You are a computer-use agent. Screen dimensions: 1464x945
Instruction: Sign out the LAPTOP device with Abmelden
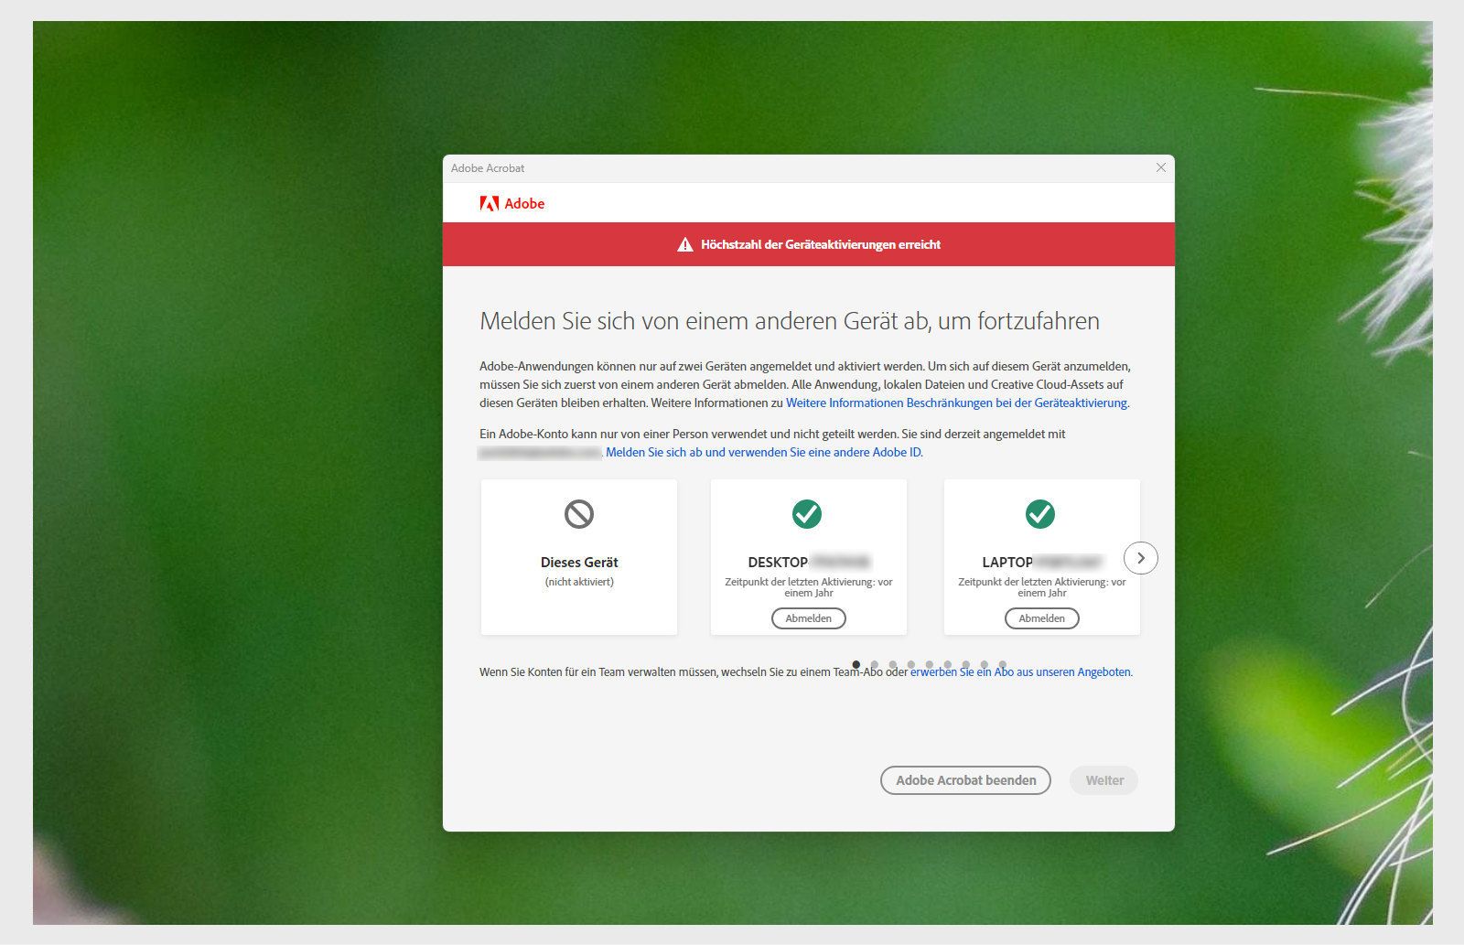click(x=1042, y=618)
